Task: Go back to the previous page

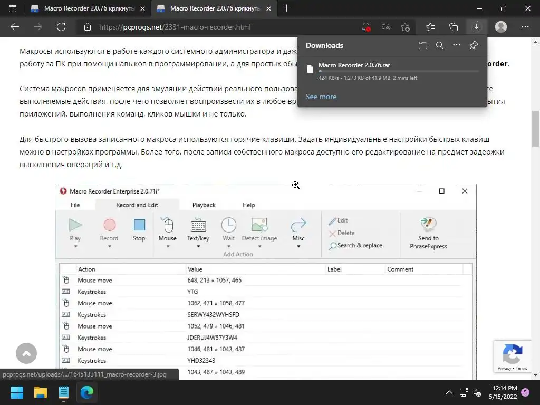Action: (14, 27)
